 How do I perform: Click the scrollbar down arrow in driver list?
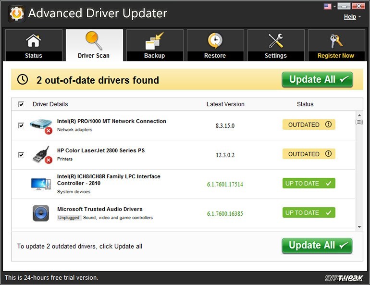359,227
